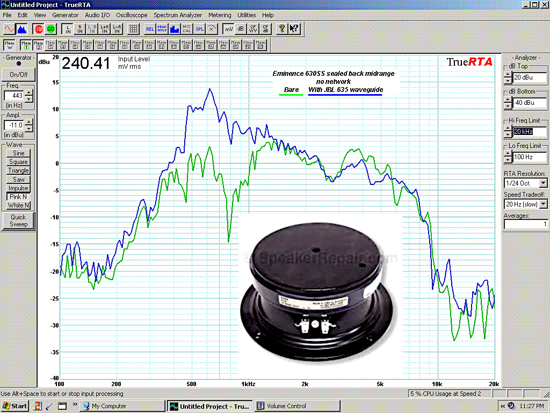
Task: Click the Averages input field
Action: coord(525,224)
